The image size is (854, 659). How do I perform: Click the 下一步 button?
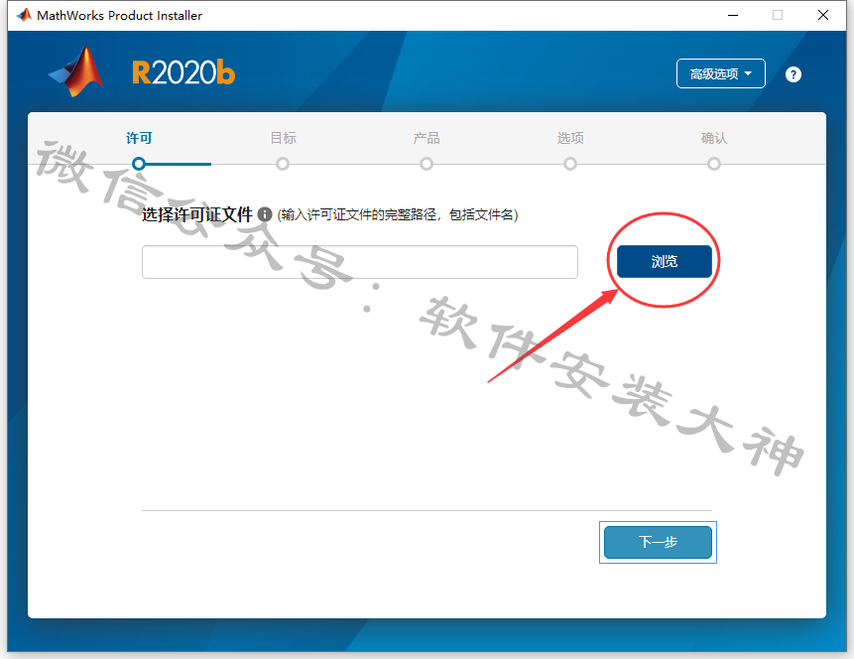tap(658, 542)
